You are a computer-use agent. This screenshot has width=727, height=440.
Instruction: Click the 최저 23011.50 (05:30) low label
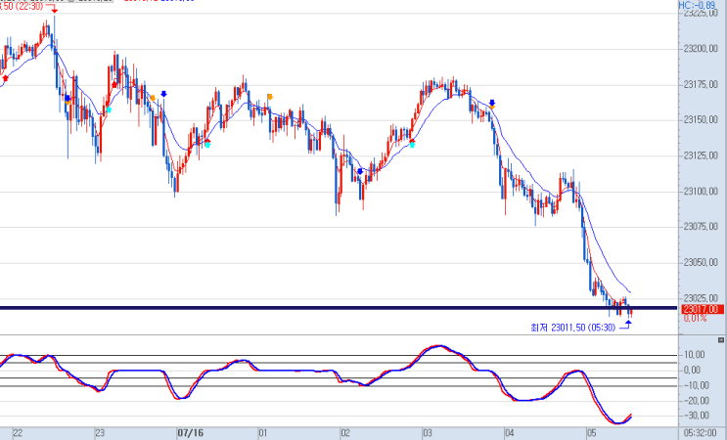pos(573,328)
